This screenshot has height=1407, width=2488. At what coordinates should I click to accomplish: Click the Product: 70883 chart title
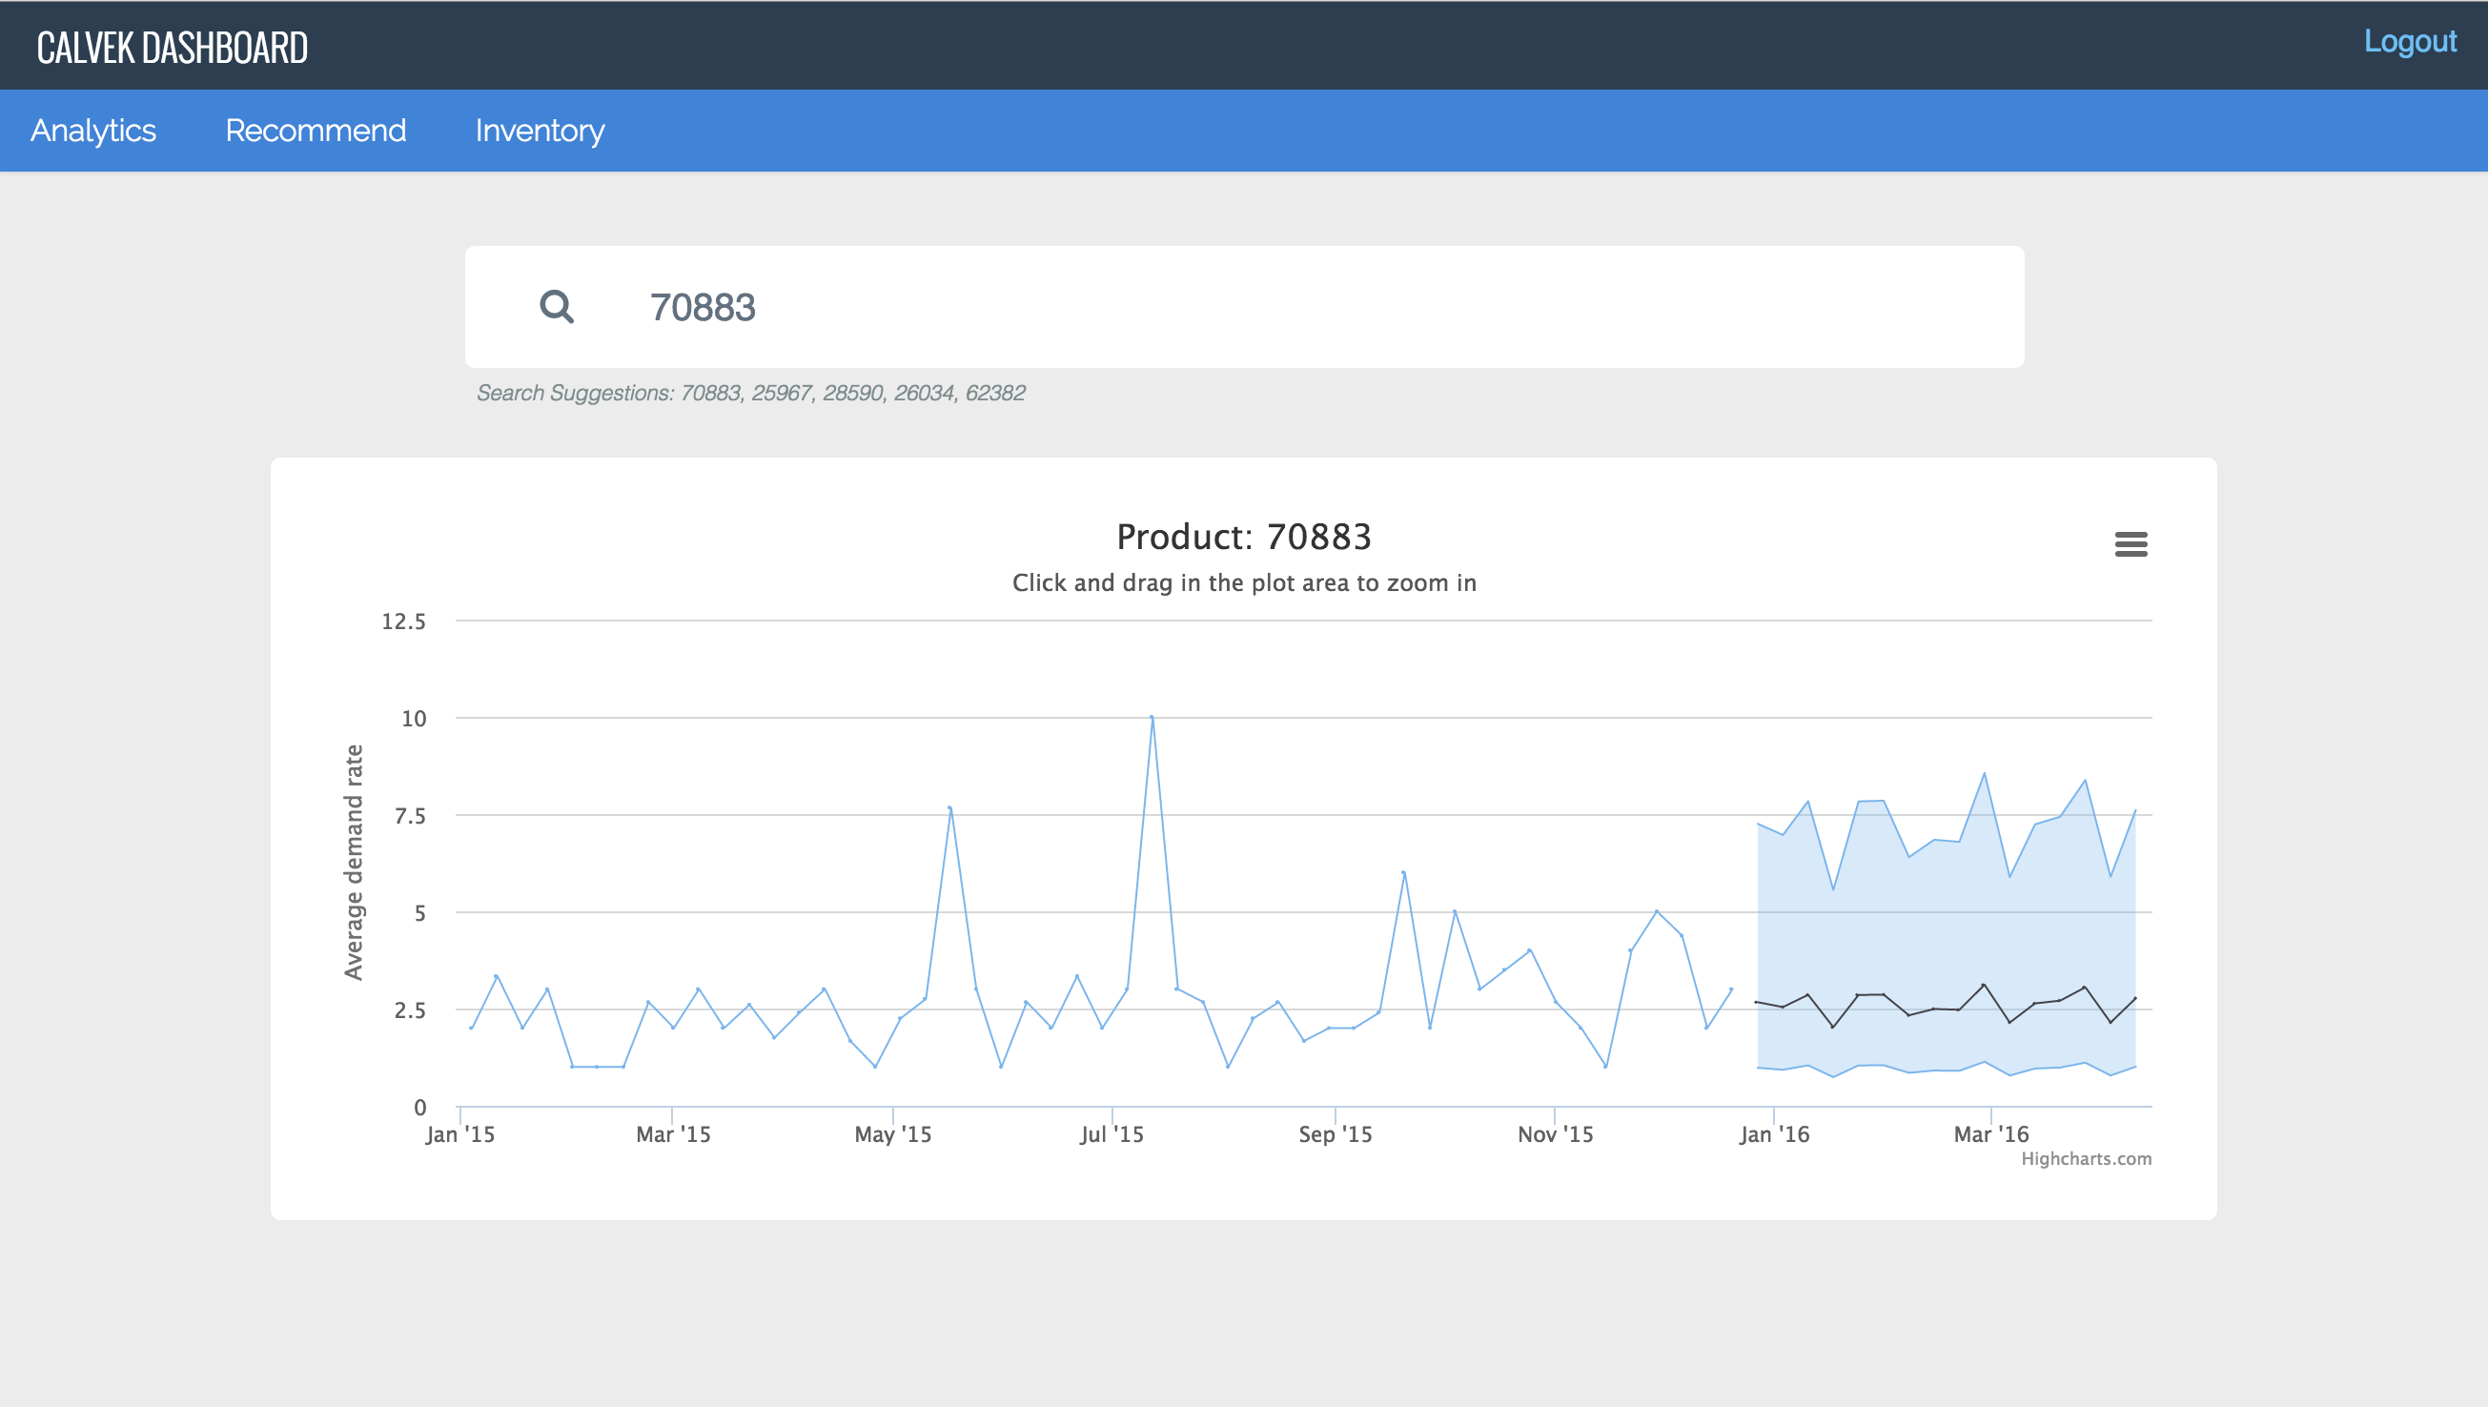(1243, 537)
